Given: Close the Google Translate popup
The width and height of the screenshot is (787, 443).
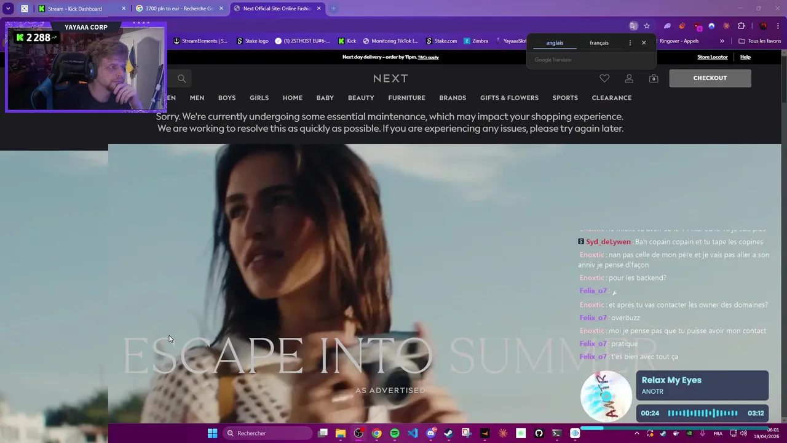Looking at the screenshot, I should pos(644,43).
